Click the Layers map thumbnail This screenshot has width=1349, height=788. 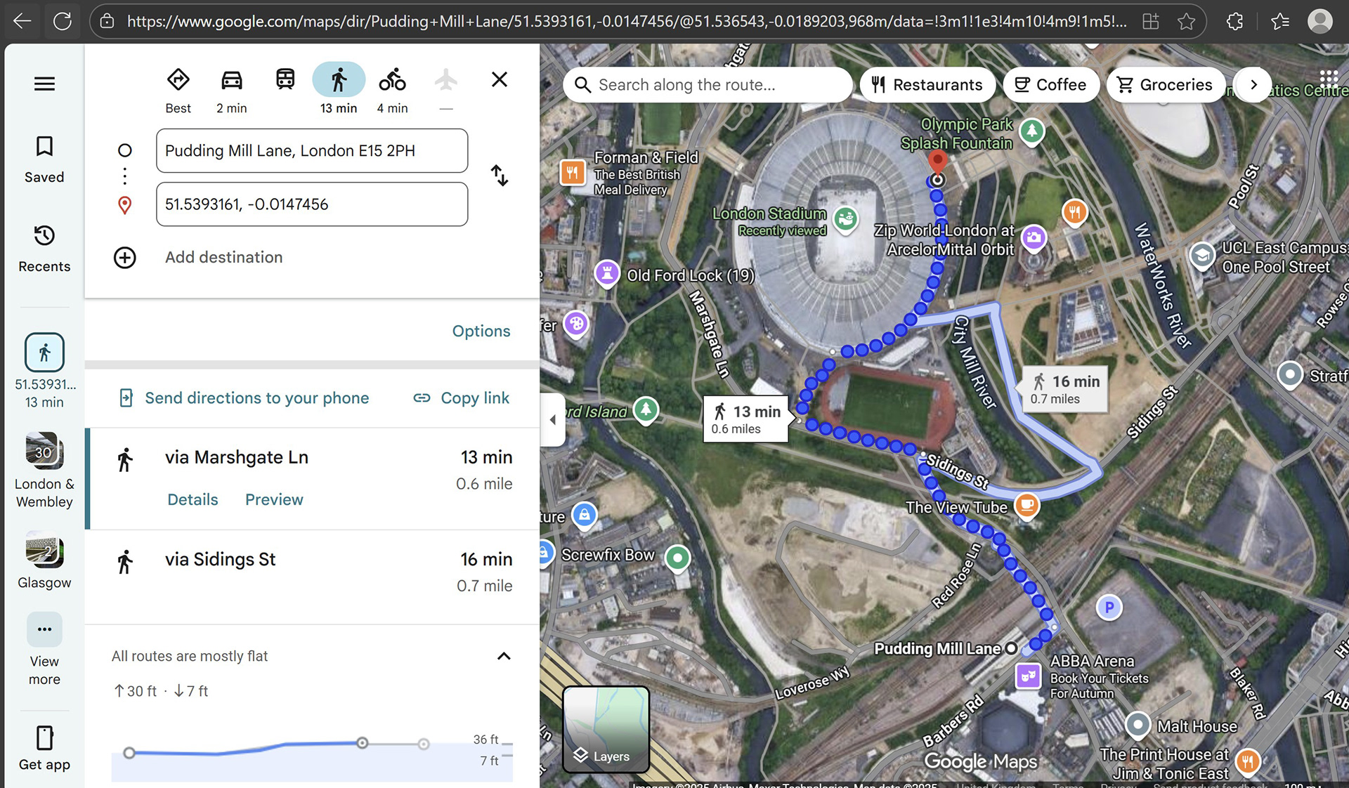tap(606, 729)
